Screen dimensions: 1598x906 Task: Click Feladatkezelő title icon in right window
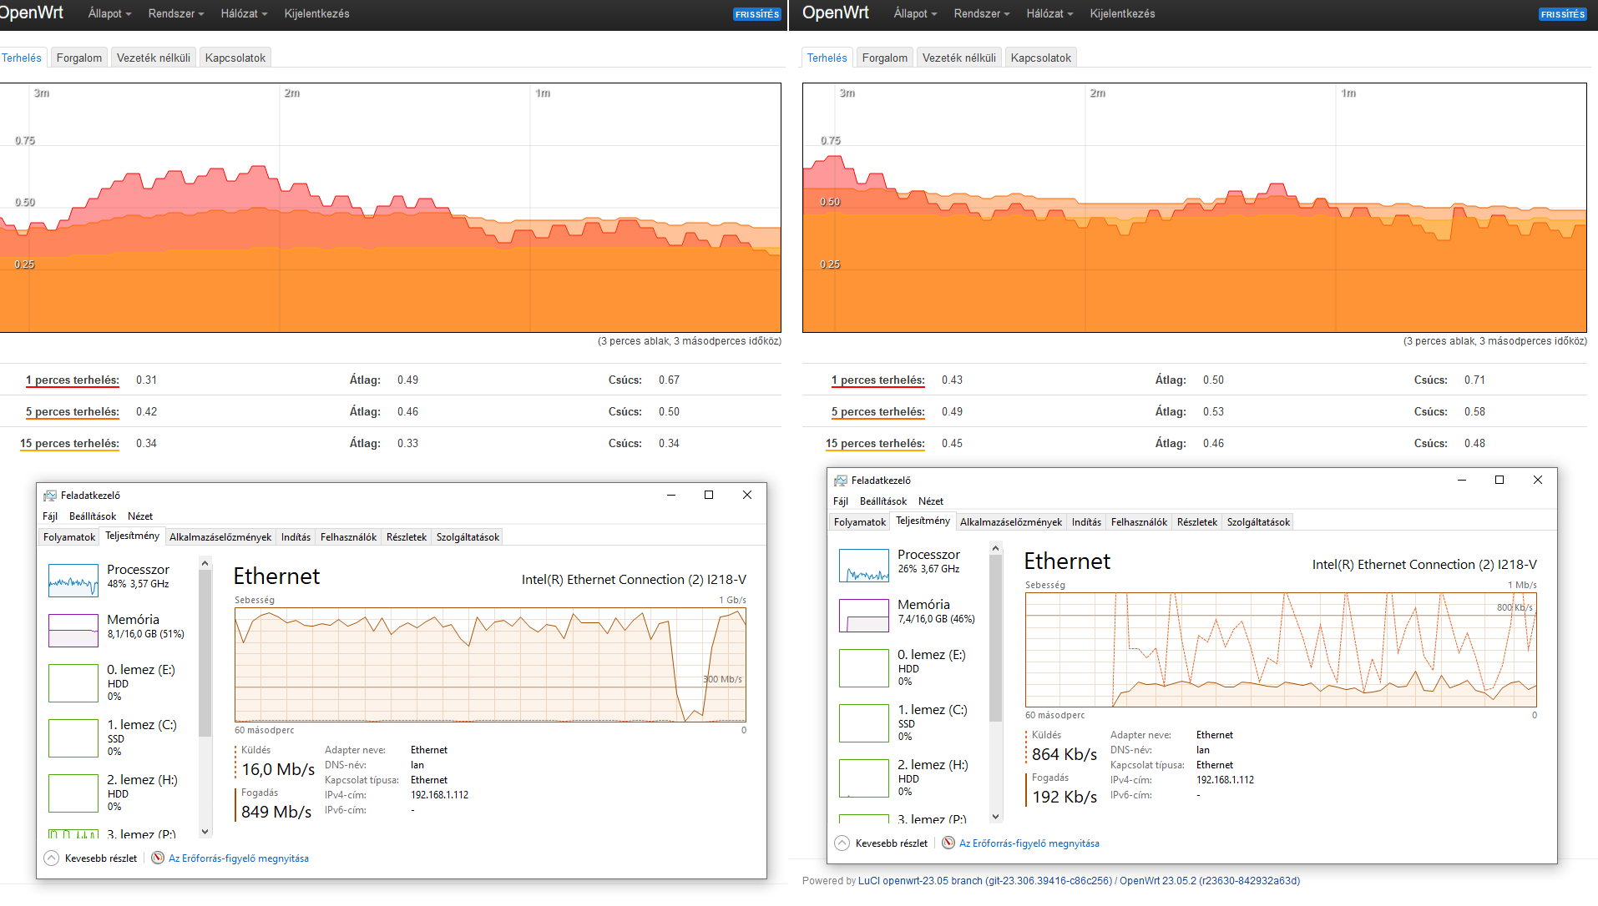(841, 481)
